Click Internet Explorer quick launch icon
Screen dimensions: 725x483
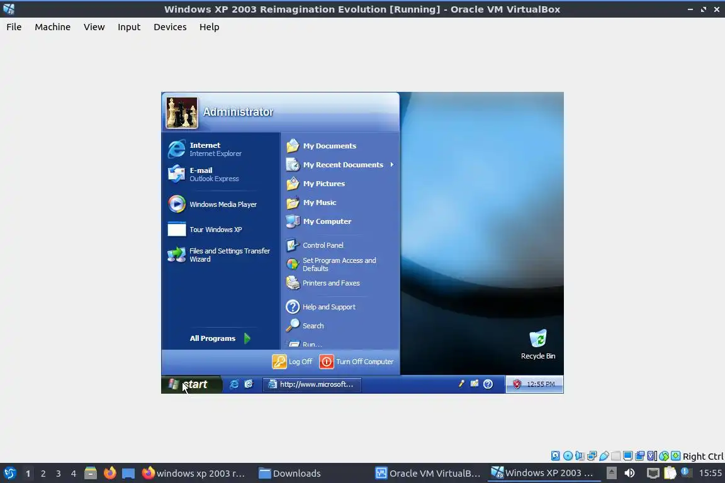234,384
